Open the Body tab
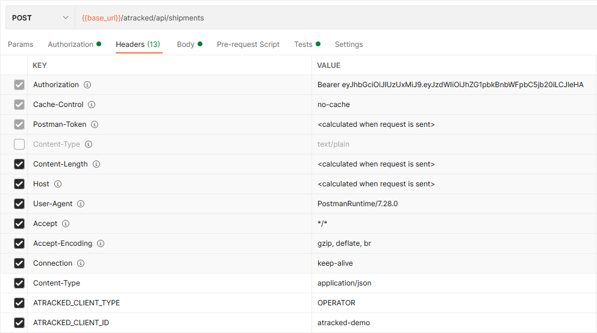This screenshot has width=597, height=333. tap(189, 44)
